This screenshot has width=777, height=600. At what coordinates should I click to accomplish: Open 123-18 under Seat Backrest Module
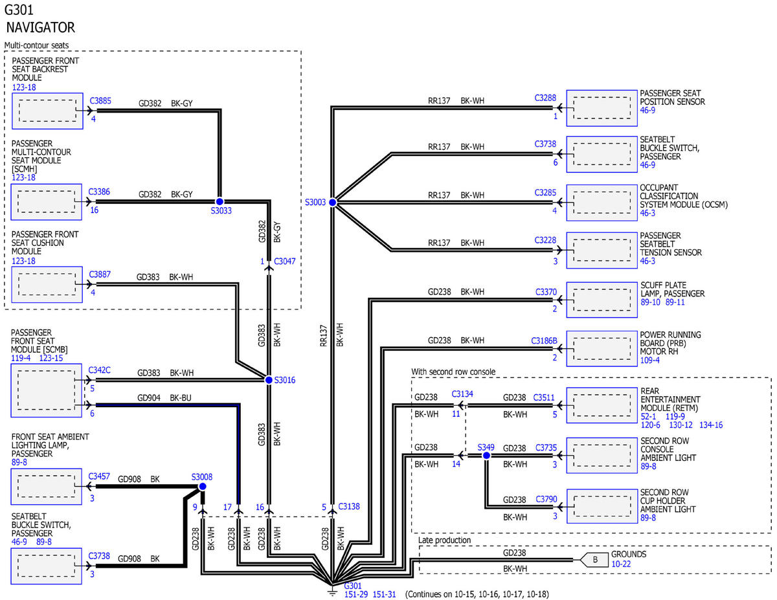click(23, 87)
